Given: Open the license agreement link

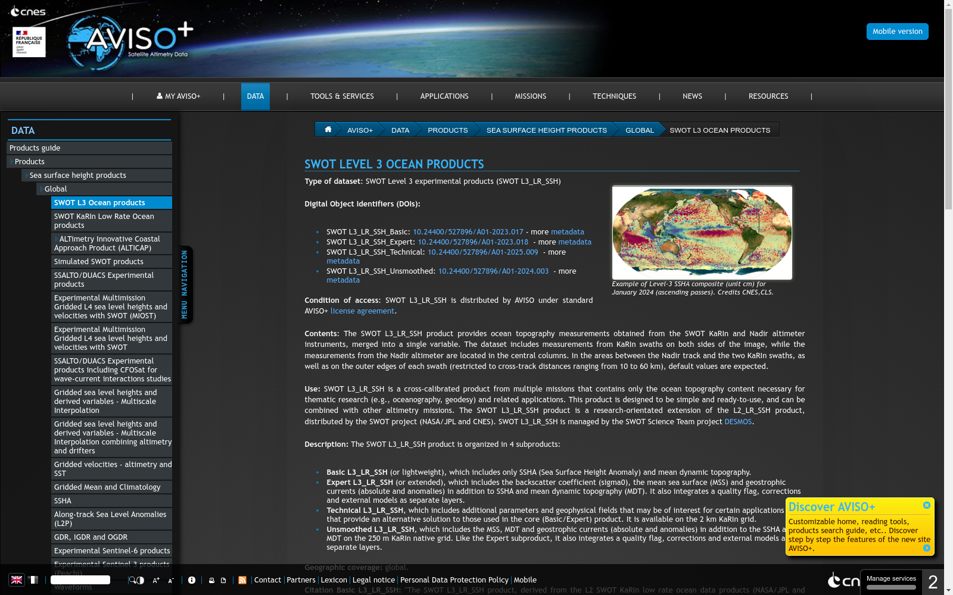Looking at the screenshot, I should point(362,311).
